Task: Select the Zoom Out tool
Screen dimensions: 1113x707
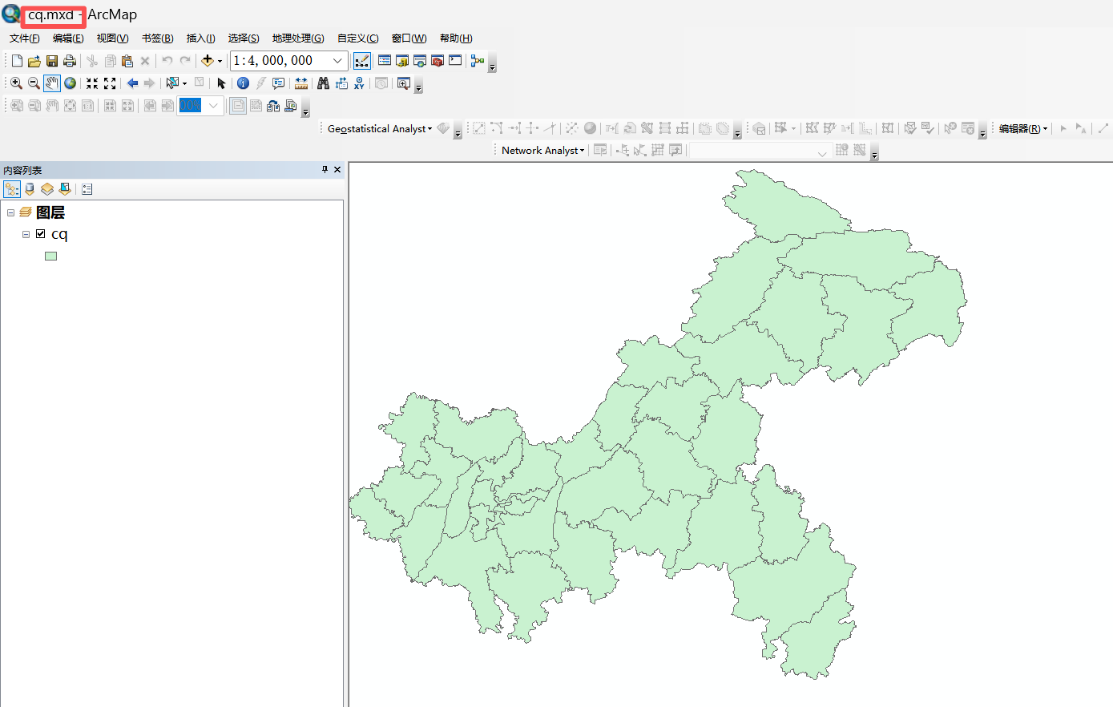Action: (34, 83)
